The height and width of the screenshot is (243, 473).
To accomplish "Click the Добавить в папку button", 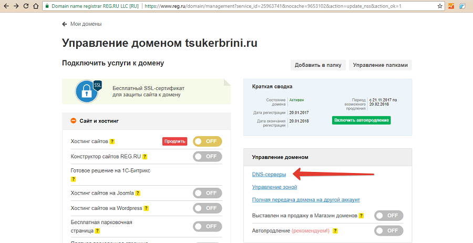I will (x=318, y=65).
